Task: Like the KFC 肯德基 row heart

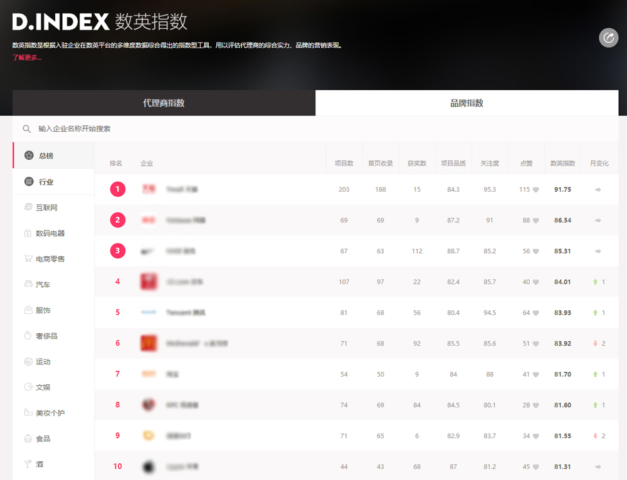Action: point(536,405)
